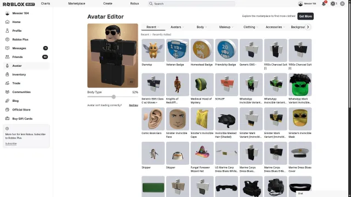Expand the Accessories category dropdown
351x197 pixels.
275,27
